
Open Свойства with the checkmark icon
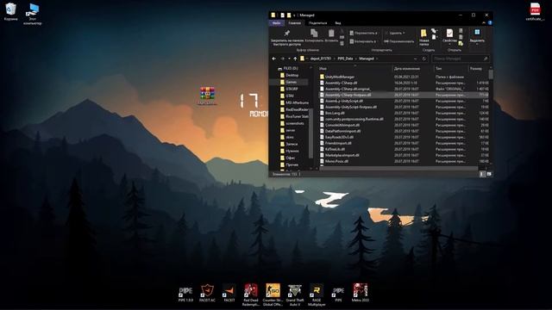[x=449, y=34]
